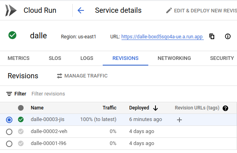This screenshot has height=153, width=237.
Task: Click the Filter lines icon
Action: click(x=9, y=94)
